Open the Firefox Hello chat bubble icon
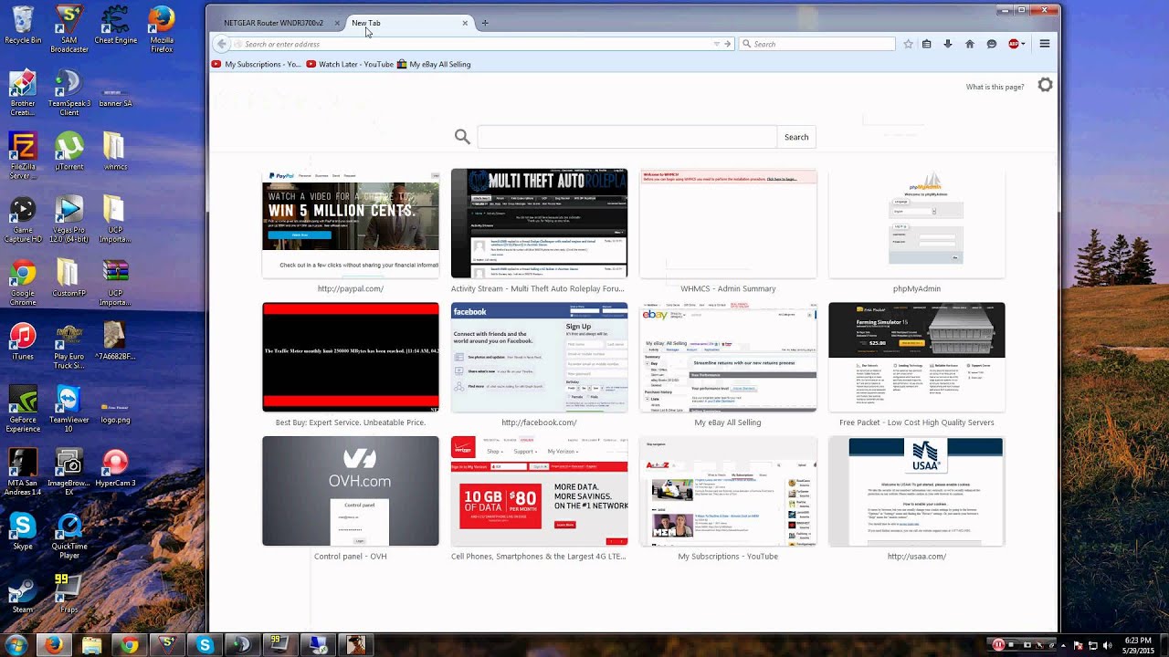Viewport: 1169px width, 657px height. [991, 44]
